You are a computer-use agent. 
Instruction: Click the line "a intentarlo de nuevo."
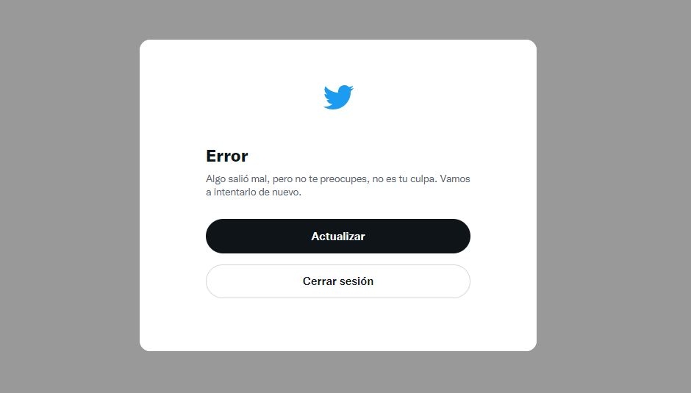pos(254,192)
